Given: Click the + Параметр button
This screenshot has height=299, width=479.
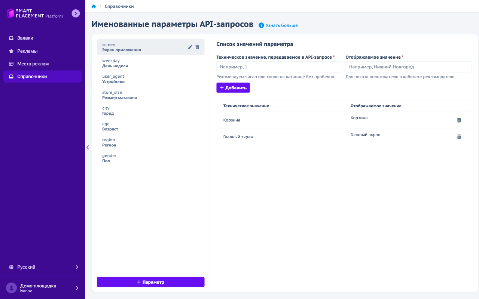Looking at the screenshot, I should click(x=151, y=282).
